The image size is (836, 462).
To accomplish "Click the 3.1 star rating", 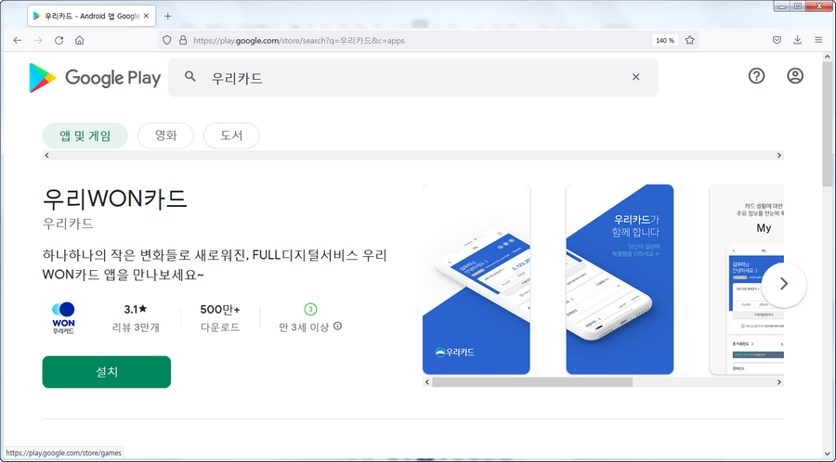I will 136,309.
